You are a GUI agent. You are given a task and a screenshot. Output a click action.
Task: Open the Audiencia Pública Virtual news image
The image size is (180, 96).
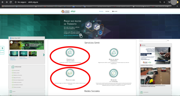coord(155,56)
